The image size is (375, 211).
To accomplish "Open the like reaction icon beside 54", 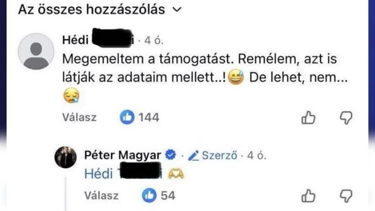I will click(150, 196).
